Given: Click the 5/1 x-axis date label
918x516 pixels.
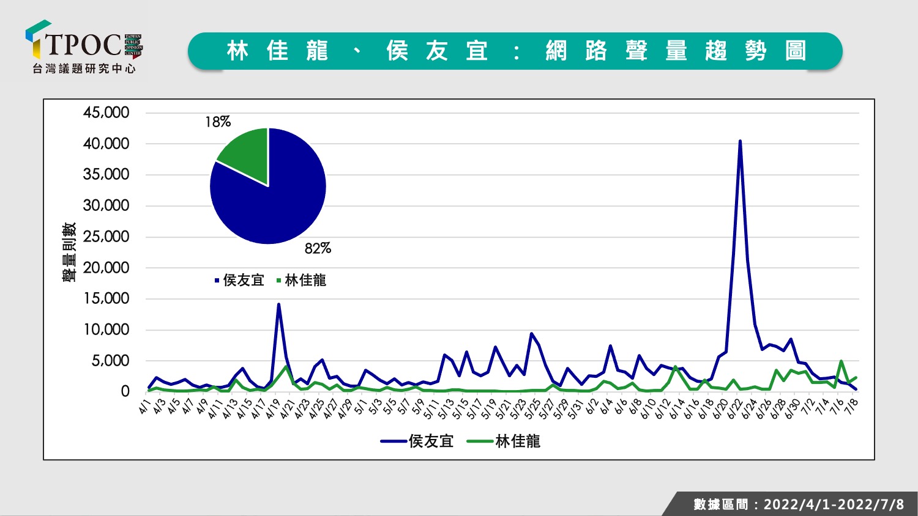Looking at the screenshot, I should click(x=361, y=407).
